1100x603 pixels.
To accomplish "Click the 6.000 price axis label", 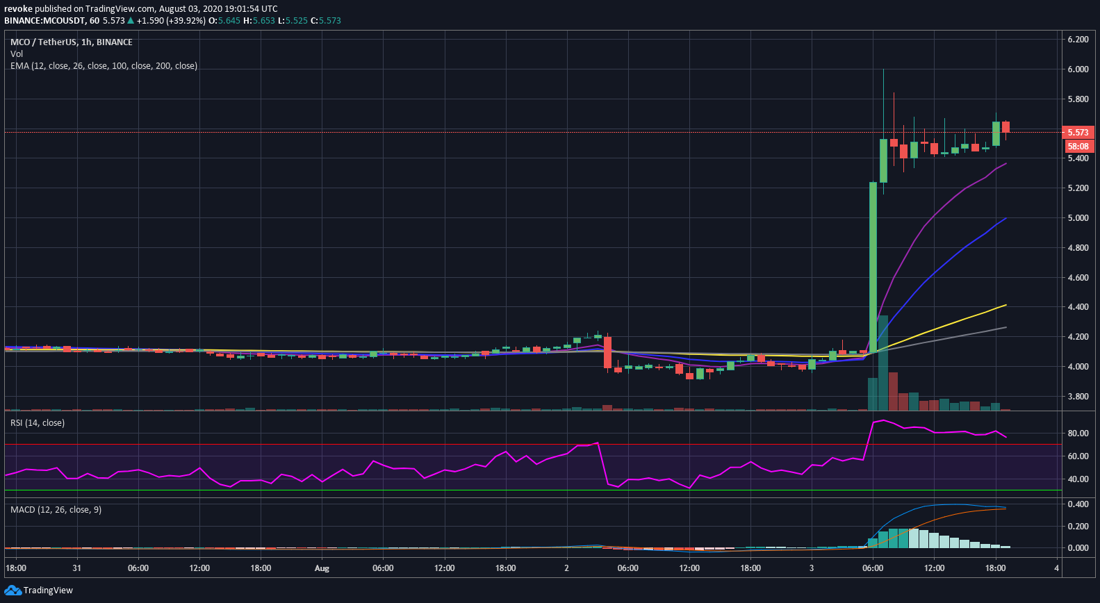I will click(1078, 69).
